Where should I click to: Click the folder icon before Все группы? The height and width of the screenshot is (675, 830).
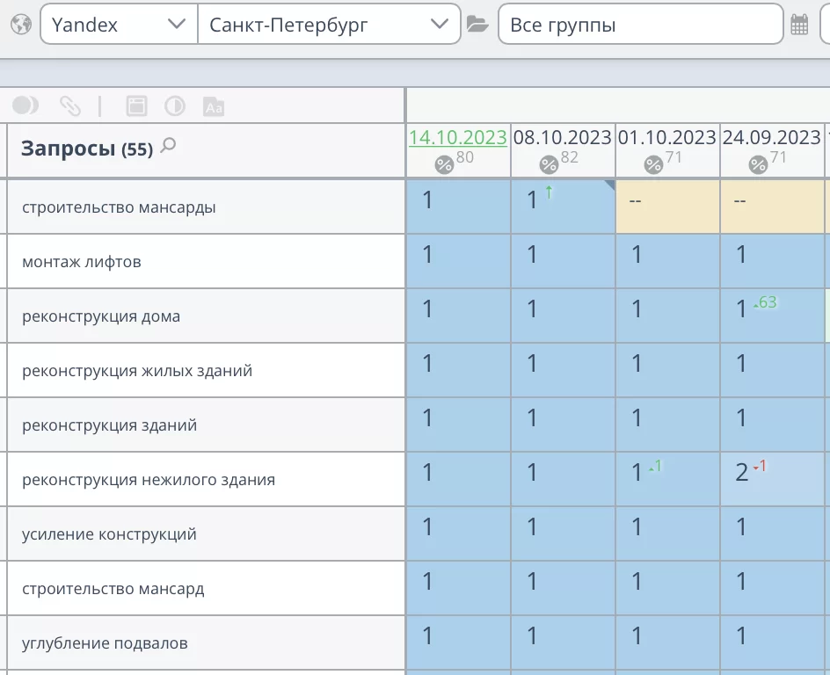[x=477, y=25]
